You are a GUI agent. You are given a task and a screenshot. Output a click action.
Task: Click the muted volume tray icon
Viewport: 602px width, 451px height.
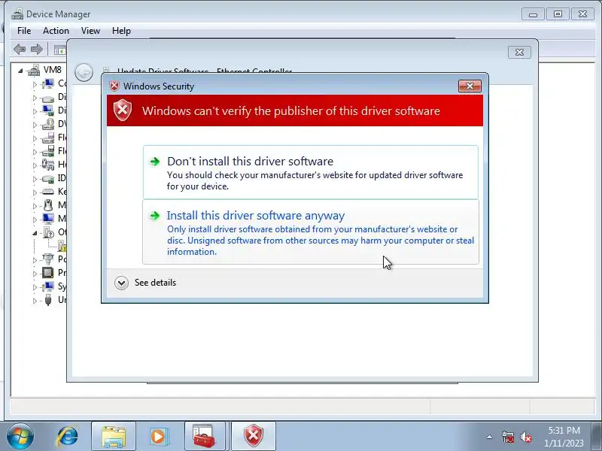click(x=525, y=437)
